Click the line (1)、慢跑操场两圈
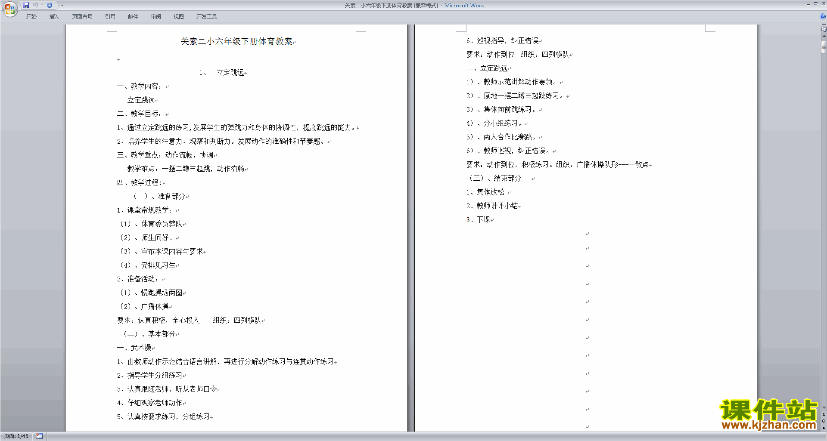Screen dimensions: 827x441 (150, 293)
